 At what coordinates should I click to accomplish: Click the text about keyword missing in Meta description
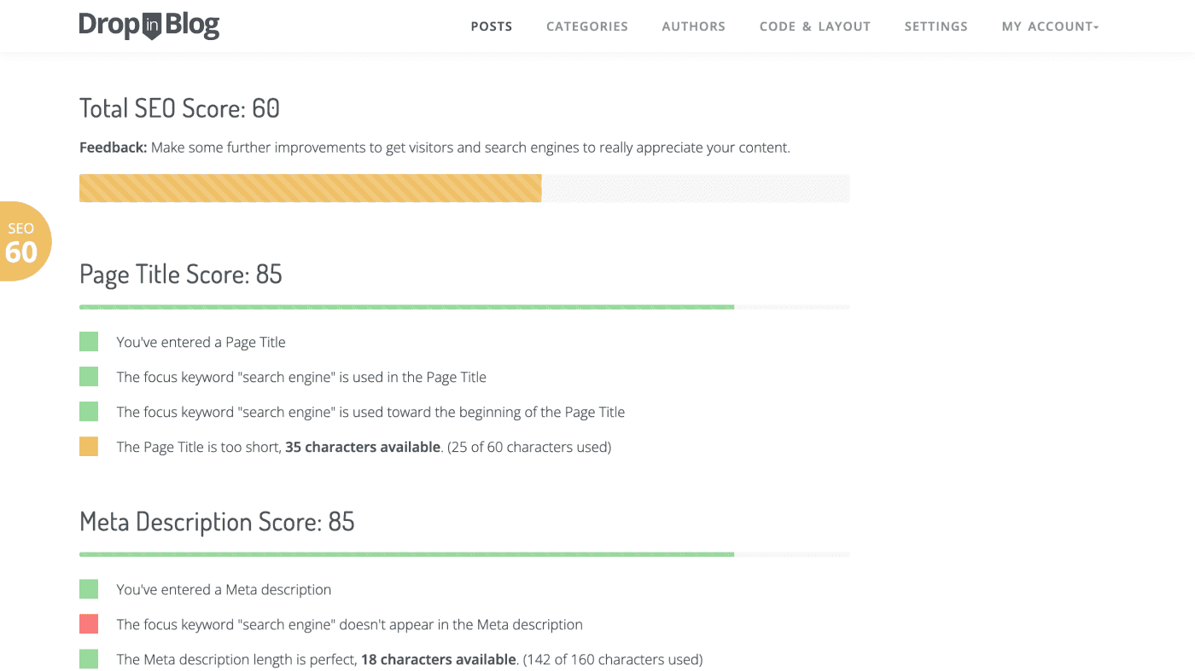tap(350, 624)
